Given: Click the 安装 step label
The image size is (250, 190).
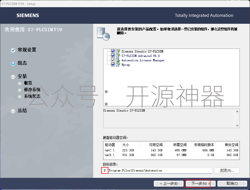Looking at the screenshot, I should [22, 76].
